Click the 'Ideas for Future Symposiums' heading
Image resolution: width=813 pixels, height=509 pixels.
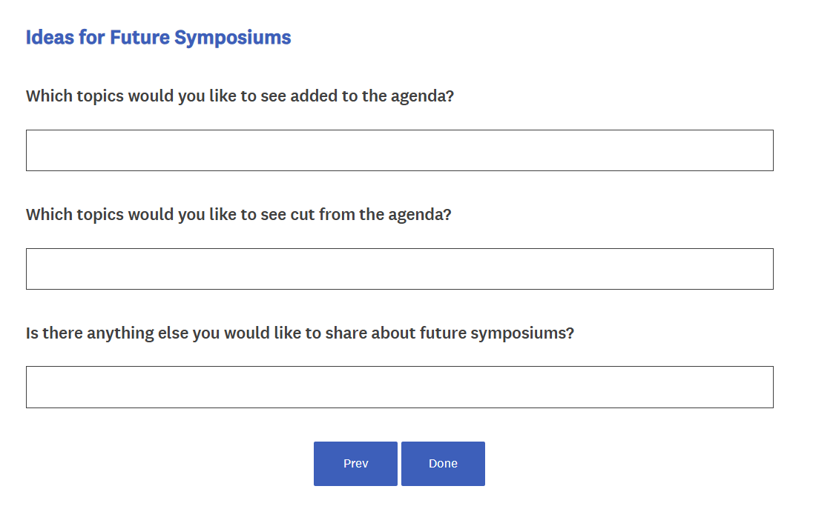click(158, 38)
